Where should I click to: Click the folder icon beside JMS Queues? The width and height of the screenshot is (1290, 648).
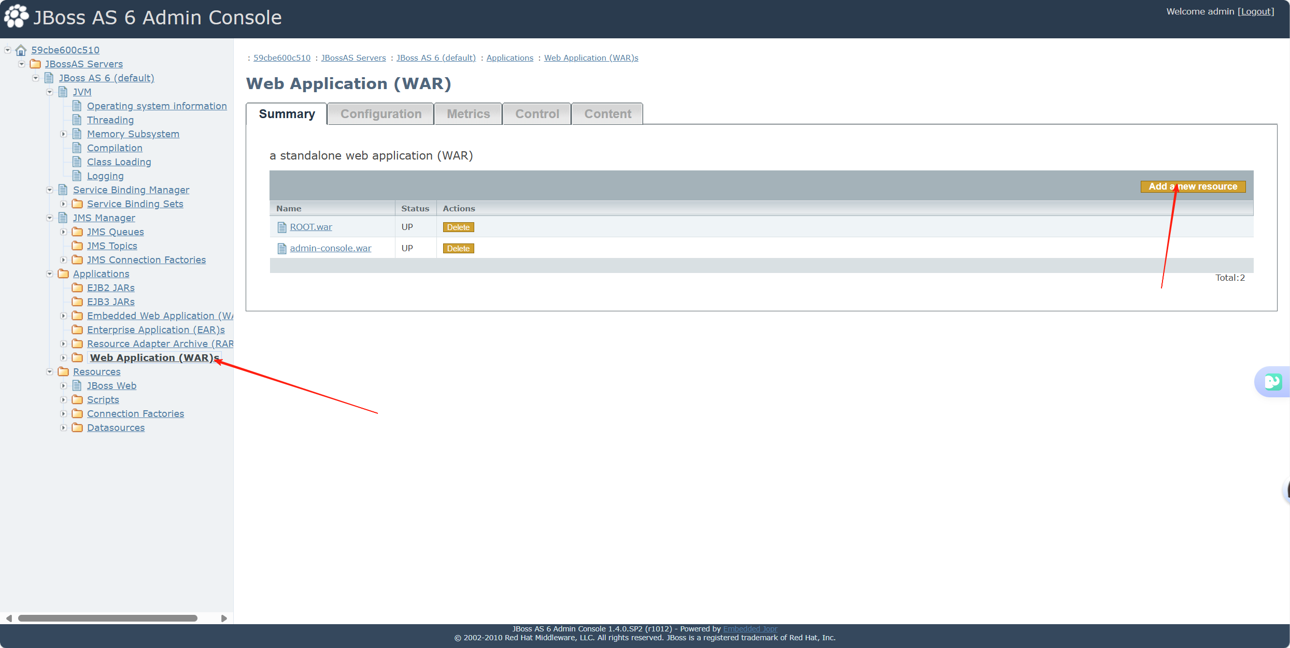pyautogui.click(x=77, y=232)
